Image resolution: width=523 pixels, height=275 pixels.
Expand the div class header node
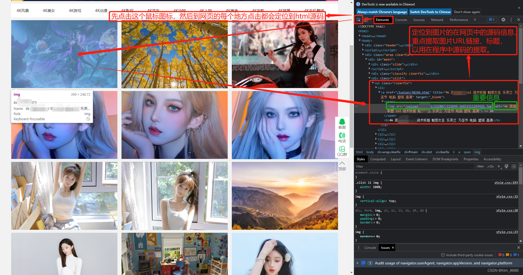(363, 45)
